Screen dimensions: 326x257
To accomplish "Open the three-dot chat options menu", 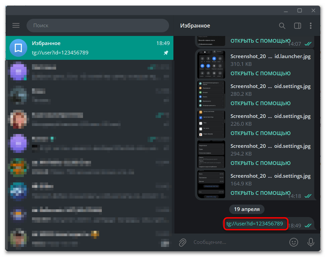I will [311, 26].
